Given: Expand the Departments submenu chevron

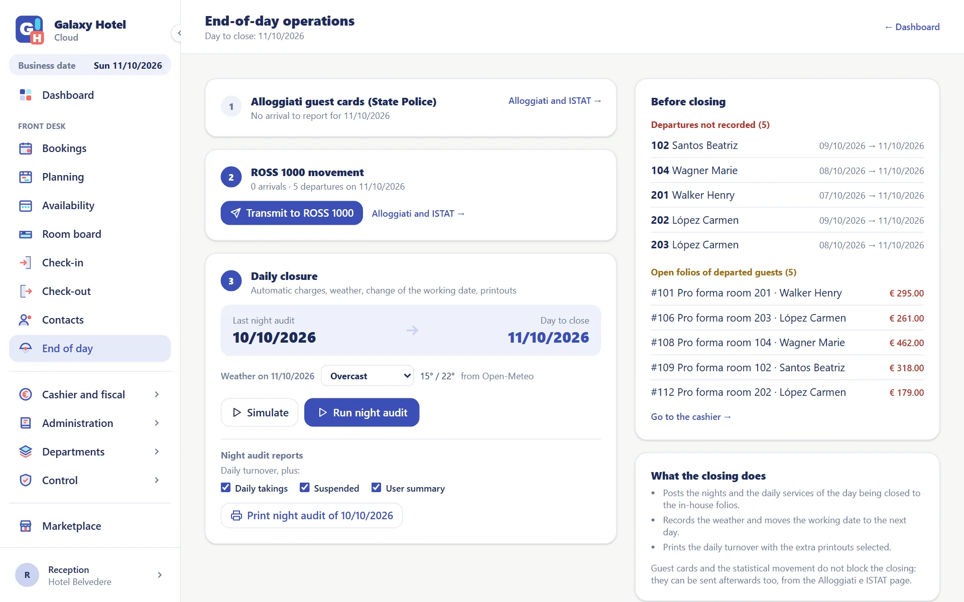Looking at the screenshot, I should click(157, 452).
